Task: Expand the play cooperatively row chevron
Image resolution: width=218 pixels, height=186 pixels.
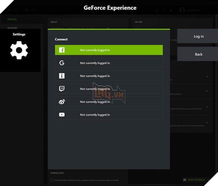Action: click(x=207, y=107)
